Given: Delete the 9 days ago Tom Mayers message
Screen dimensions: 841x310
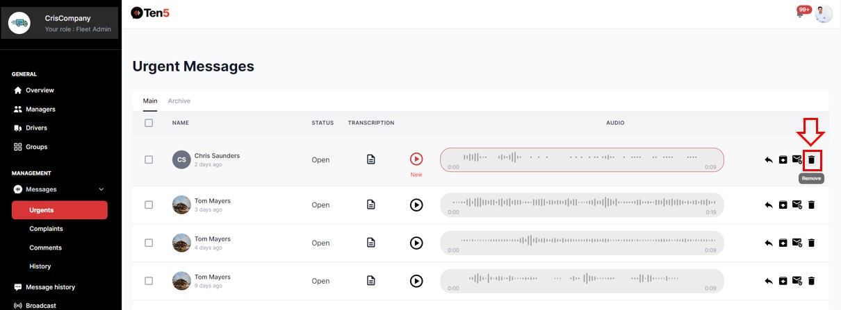Looking at the screenshot, I should [x=811, y=281].
